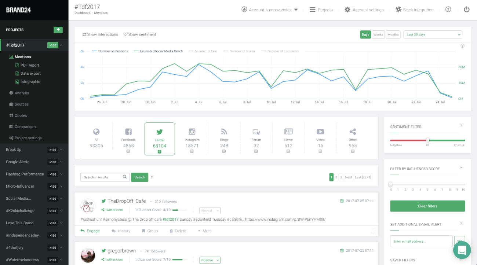Check the News source checkbox
The width and height of the screenshot is (477, 265).
point(288,151)
